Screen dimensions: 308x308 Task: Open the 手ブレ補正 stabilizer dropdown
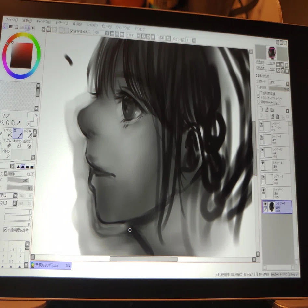194,40
